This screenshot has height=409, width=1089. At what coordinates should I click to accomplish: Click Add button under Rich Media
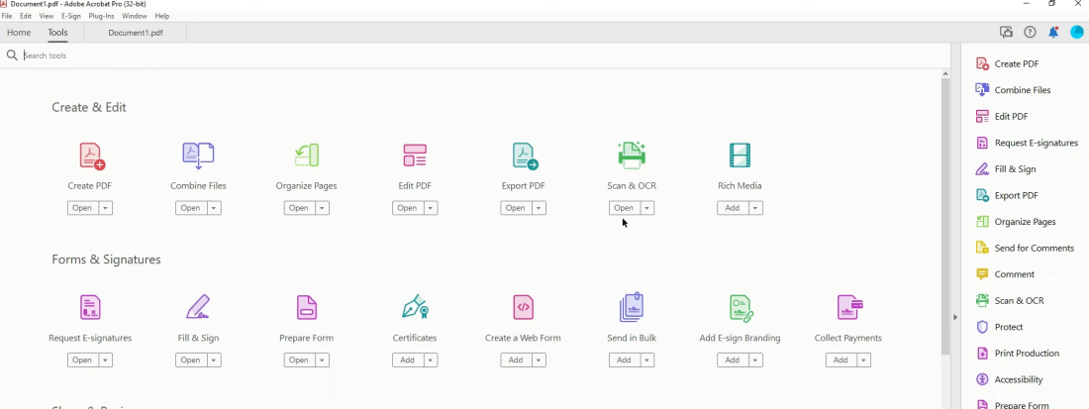(732, 208)
